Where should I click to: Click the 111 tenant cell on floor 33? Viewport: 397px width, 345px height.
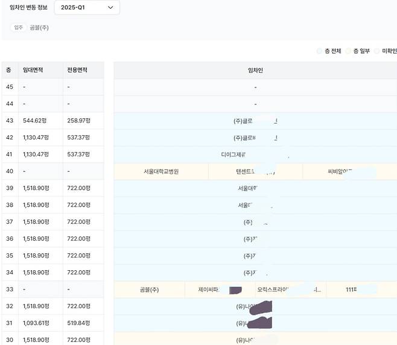(x=361, y=290)
